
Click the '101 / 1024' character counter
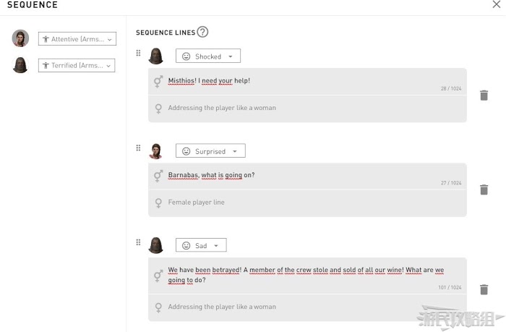coord(450,287)
